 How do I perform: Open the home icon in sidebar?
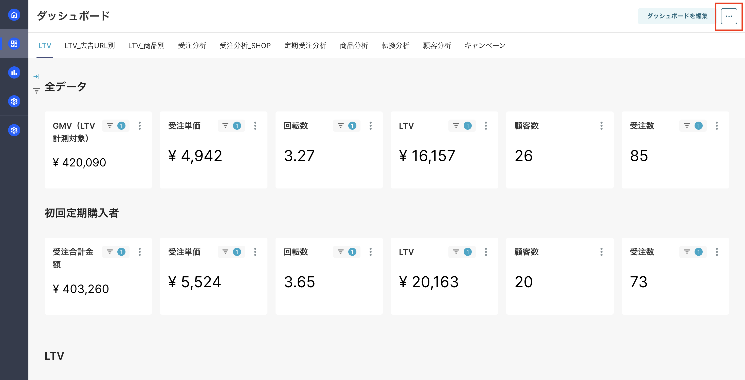(14, 15)
